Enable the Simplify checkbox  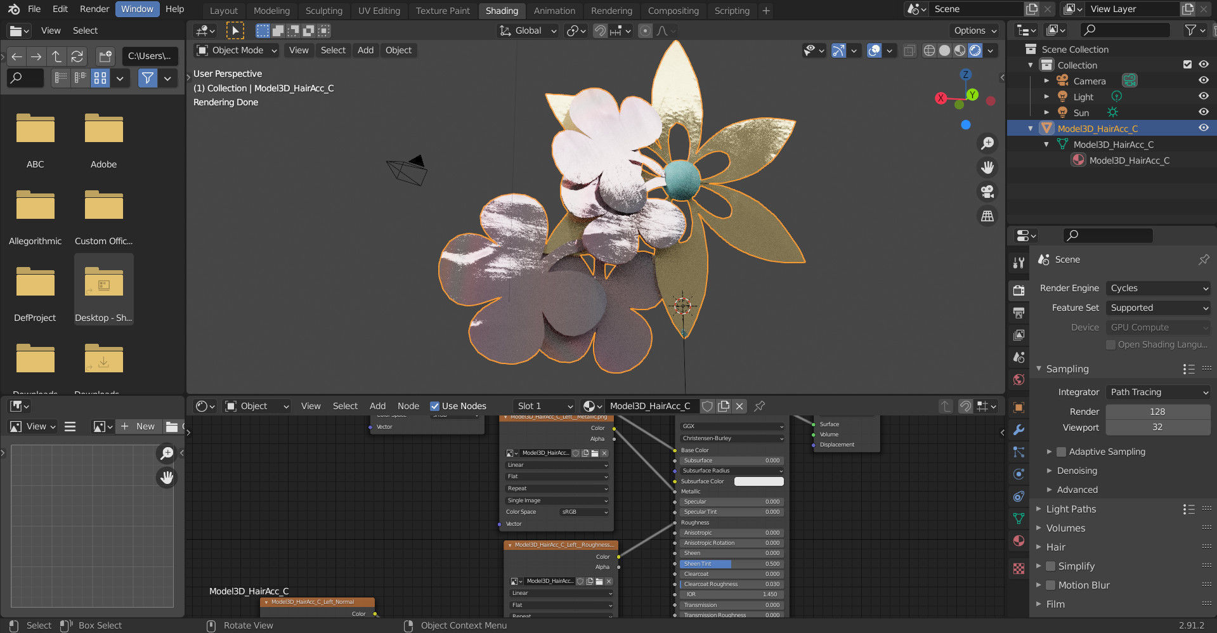point(1050,566)
